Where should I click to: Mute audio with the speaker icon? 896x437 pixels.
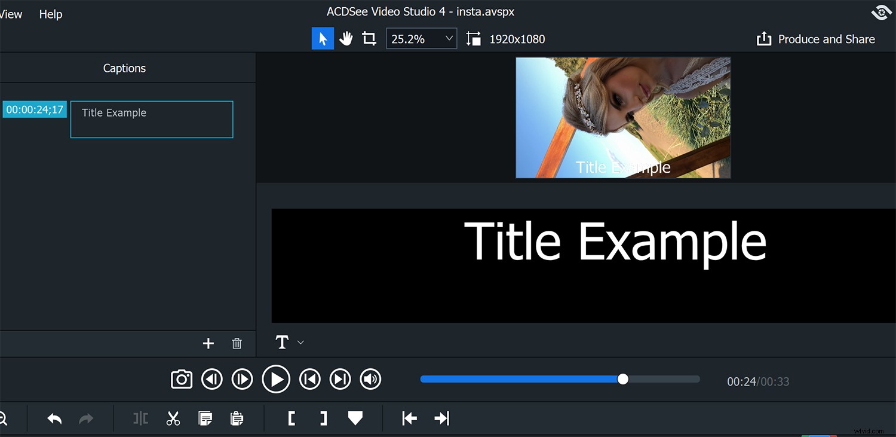point(370,378)
